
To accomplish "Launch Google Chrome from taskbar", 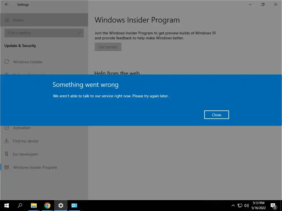I will pos(47,206).
